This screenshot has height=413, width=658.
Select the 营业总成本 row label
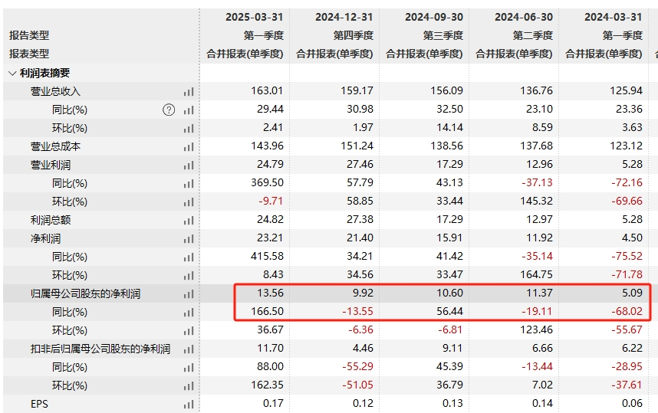point(55,147)
